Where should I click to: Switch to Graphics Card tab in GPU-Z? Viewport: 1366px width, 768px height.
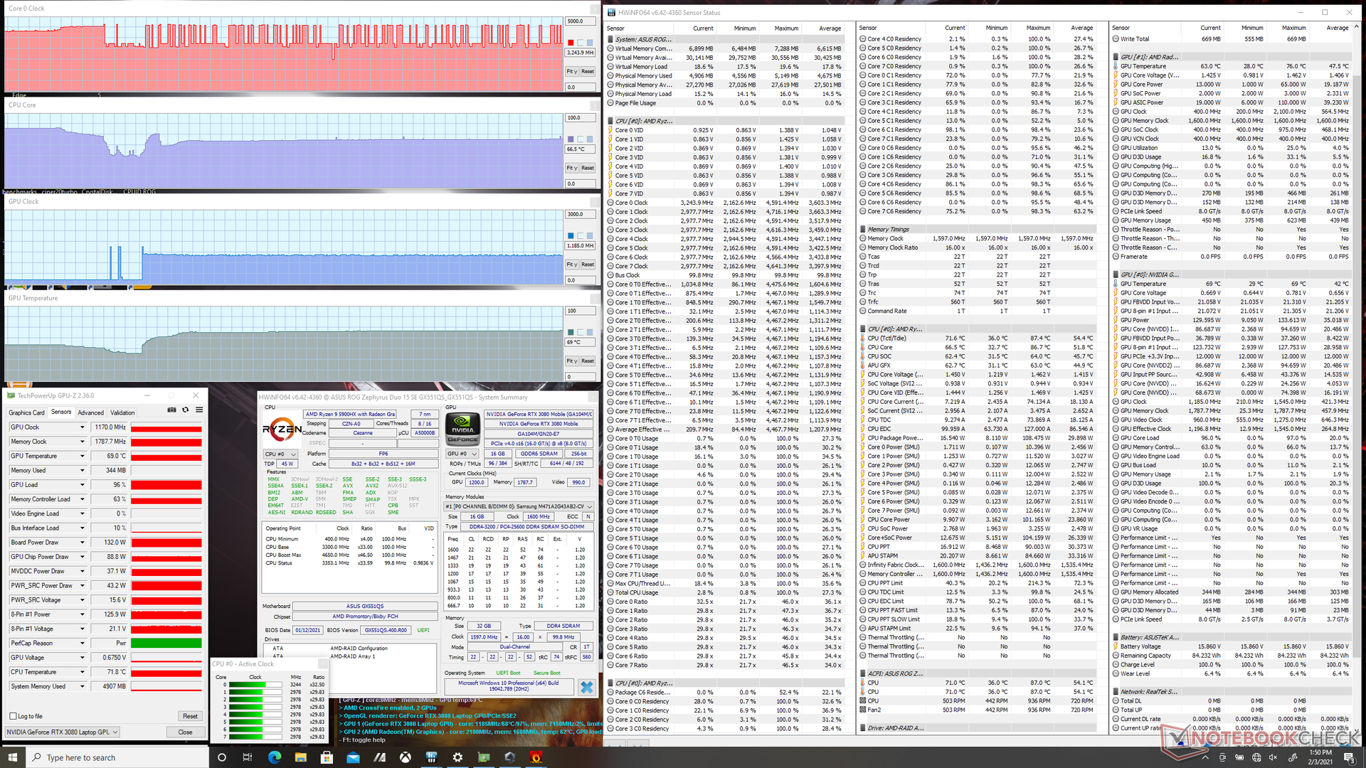[x=26, y=412]
